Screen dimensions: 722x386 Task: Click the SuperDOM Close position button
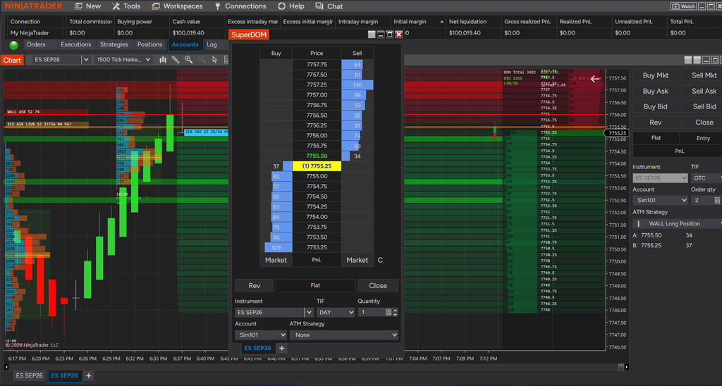pos(378,286)
